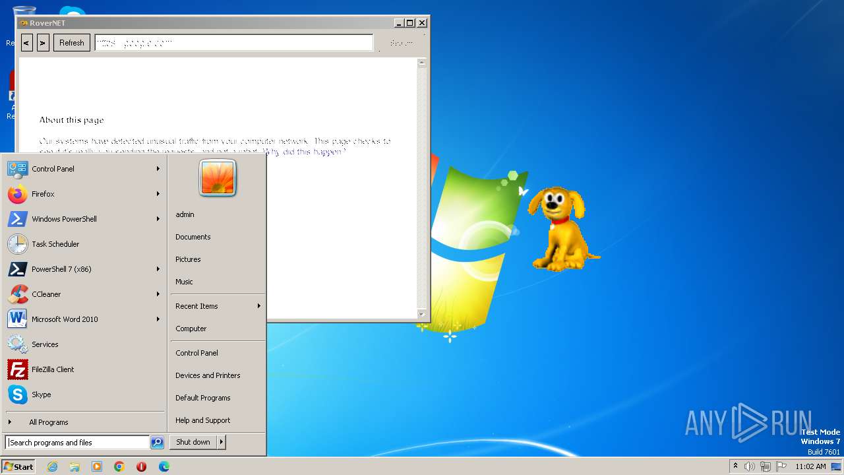Open network status tray icon

(766, 466)
